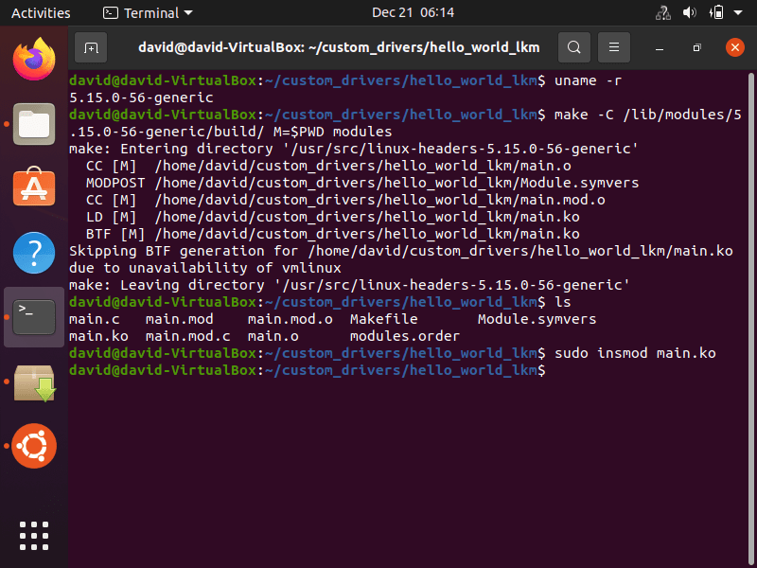Open Ubuntu Software from the dock

33,187
